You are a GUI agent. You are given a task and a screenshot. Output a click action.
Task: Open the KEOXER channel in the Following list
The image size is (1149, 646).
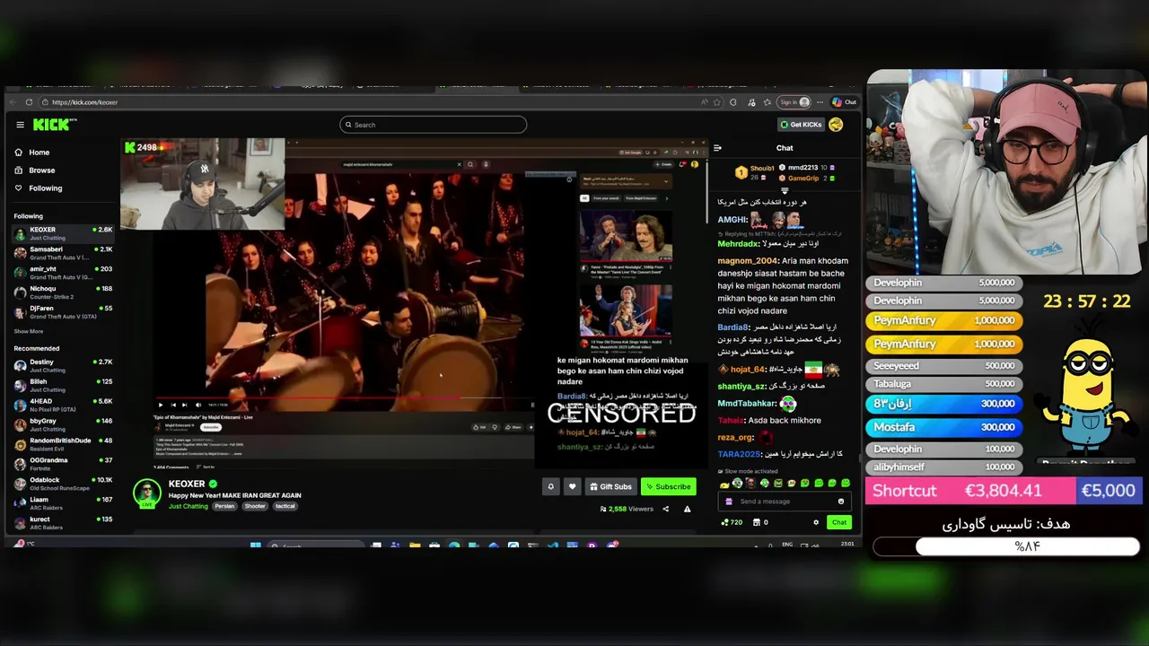(x=63, y=233)
